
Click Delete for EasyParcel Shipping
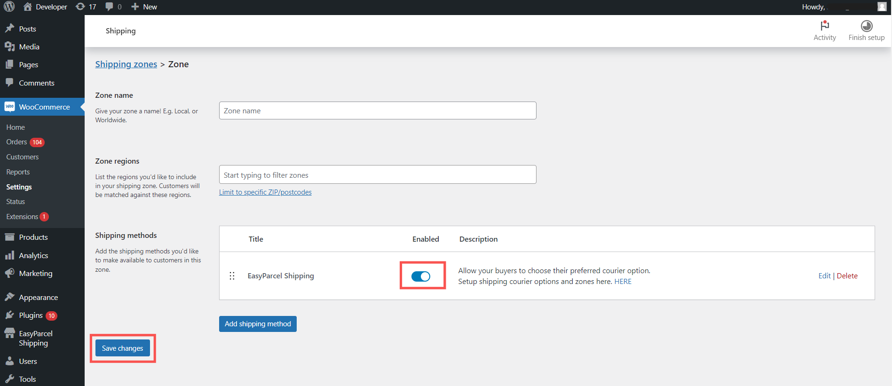[x=847, y=276]
